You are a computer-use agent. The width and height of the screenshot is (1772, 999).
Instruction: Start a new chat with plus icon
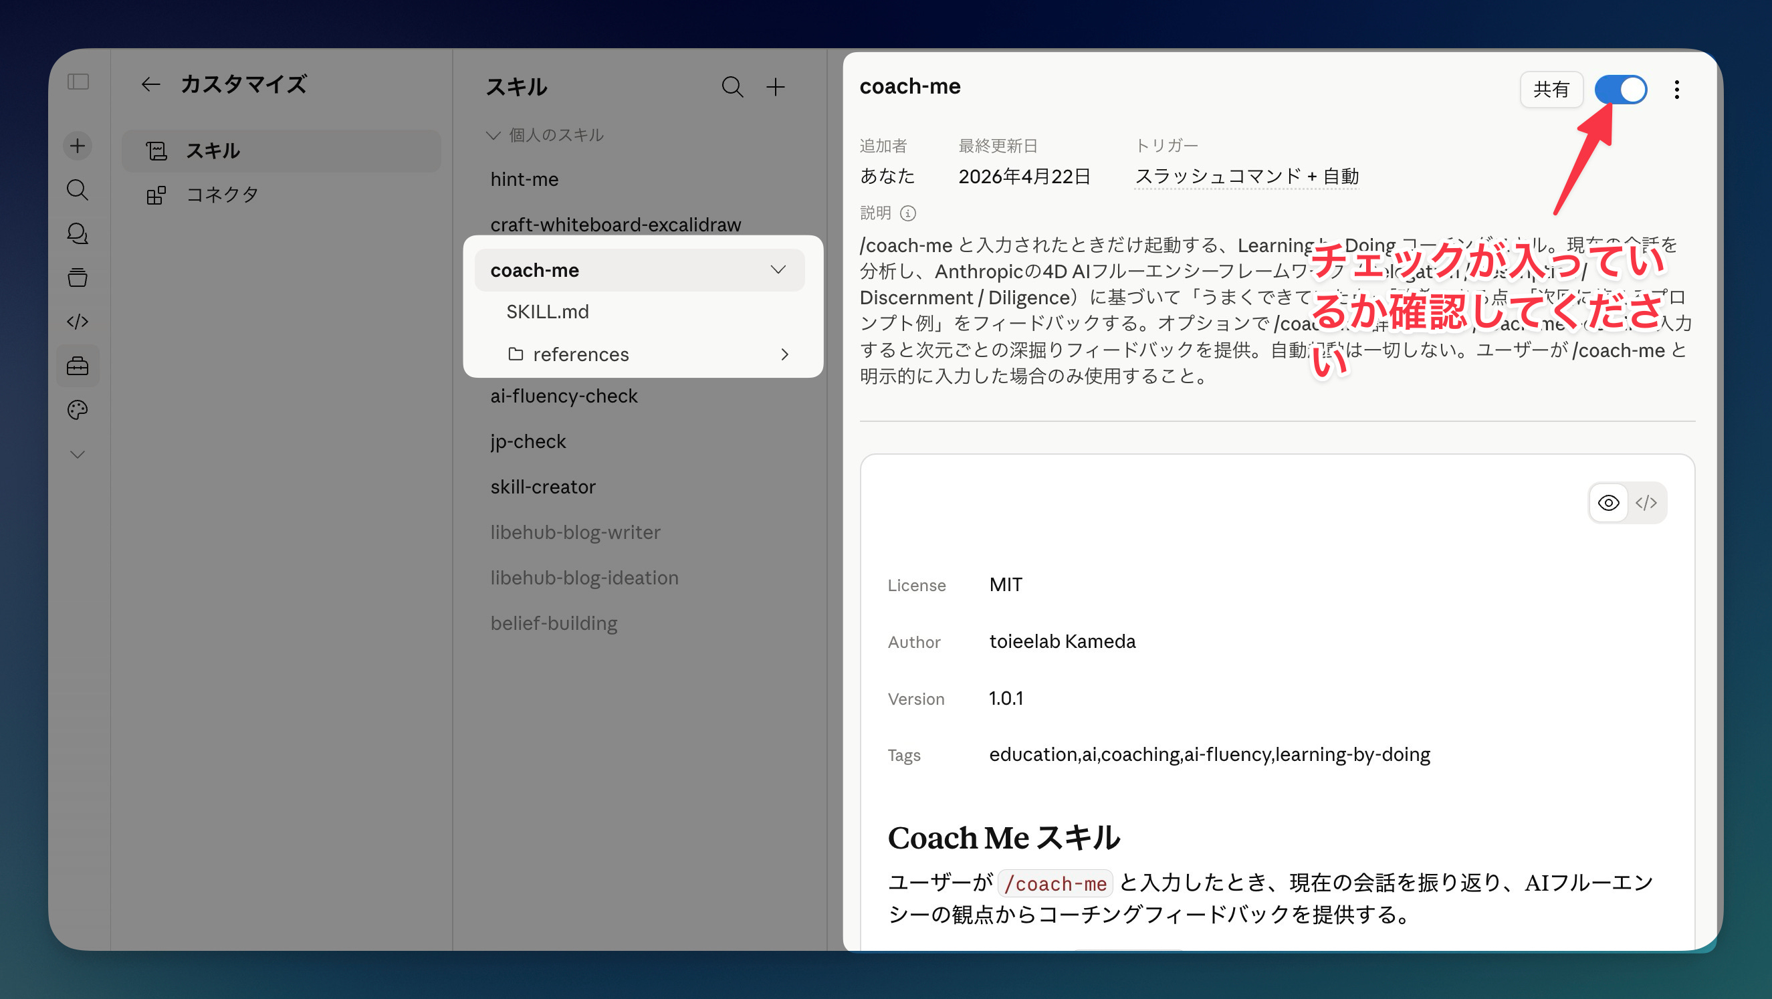point(78,145)
